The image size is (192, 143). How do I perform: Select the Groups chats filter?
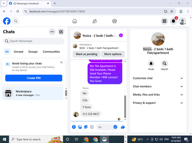click(x=33, y=52)
